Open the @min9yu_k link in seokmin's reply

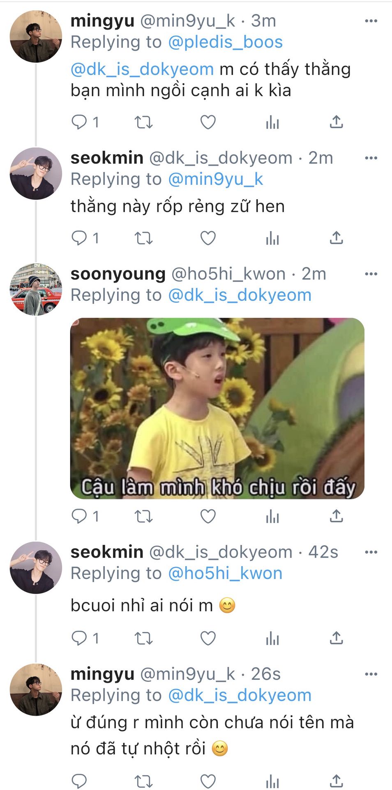pyautogui.click(x=215, y=179)
